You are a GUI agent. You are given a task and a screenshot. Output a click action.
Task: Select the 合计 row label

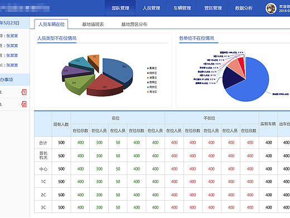(43, 143)
